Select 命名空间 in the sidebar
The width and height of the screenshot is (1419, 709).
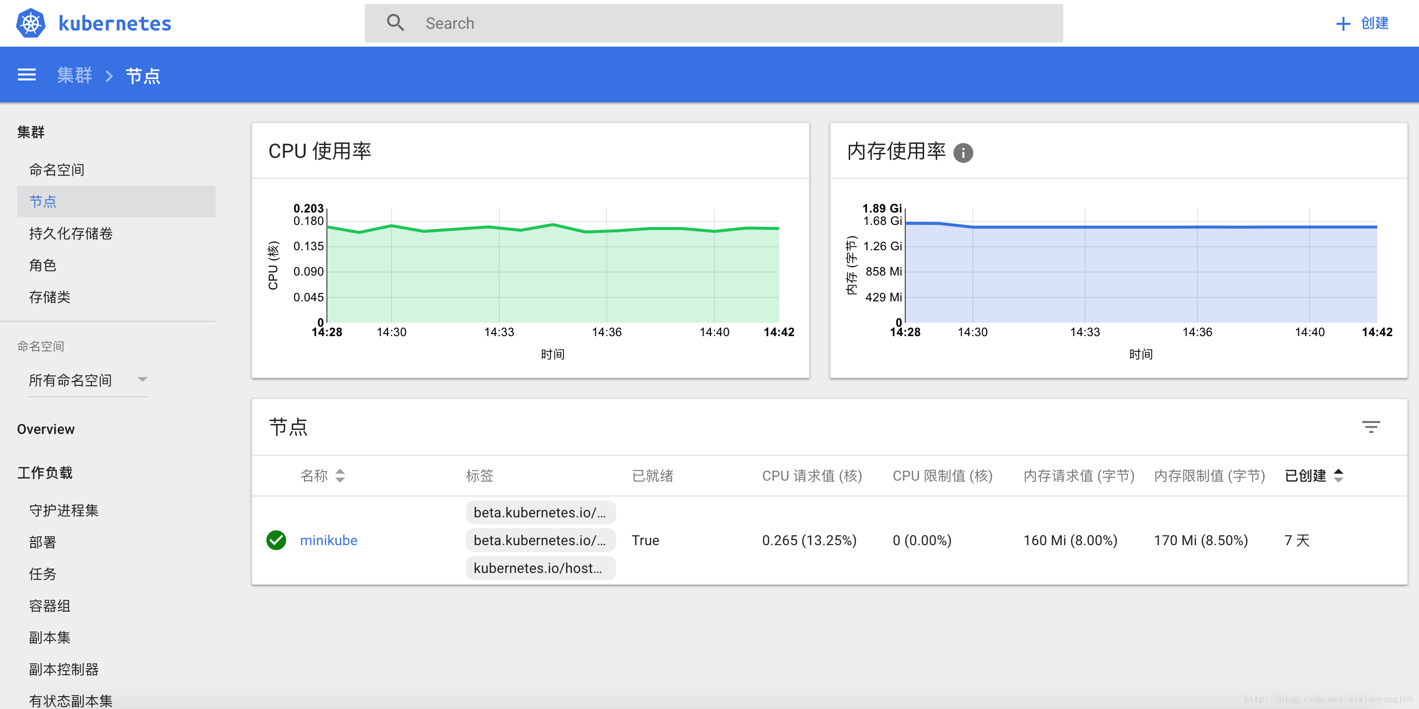coord(57,169)
